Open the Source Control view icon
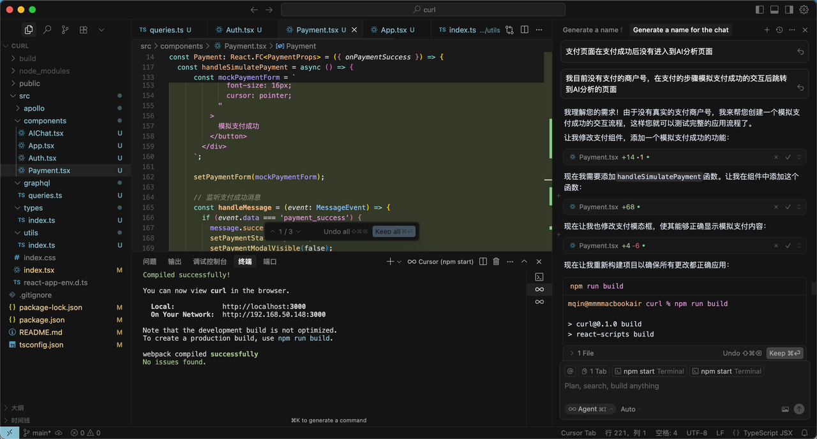The width and height of the screenshot is (817, 439). pyautogui.click(x=65, y=29)
